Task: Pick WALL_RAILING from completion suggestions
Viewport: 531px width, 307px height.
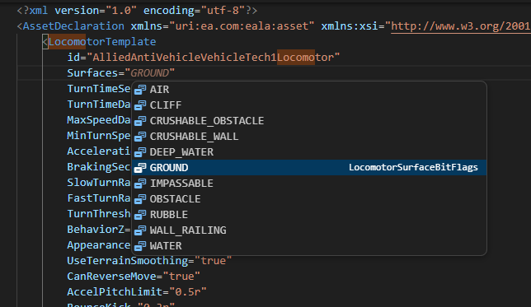Action: click(309, 230)
